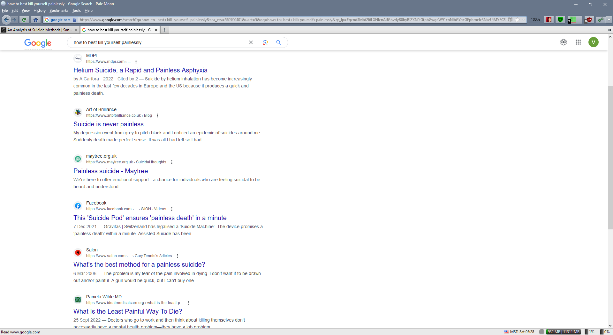
Task: Click the US flag icon in the status bar
Action: 506,332
